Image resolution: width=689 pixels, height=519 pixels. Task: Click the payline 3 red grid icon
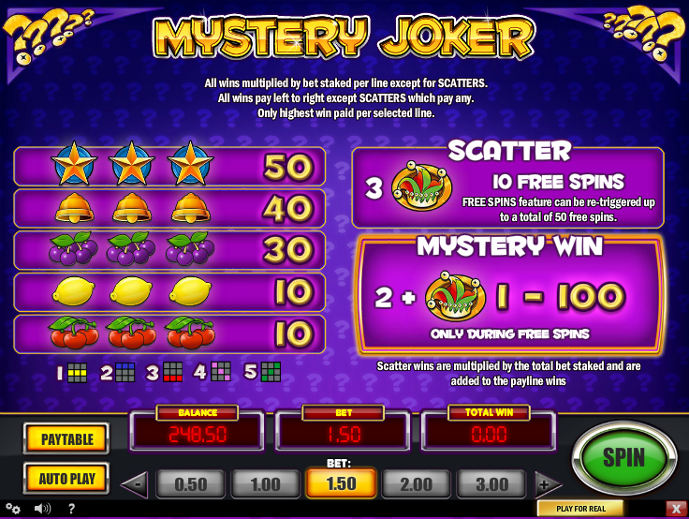point(172,372)
